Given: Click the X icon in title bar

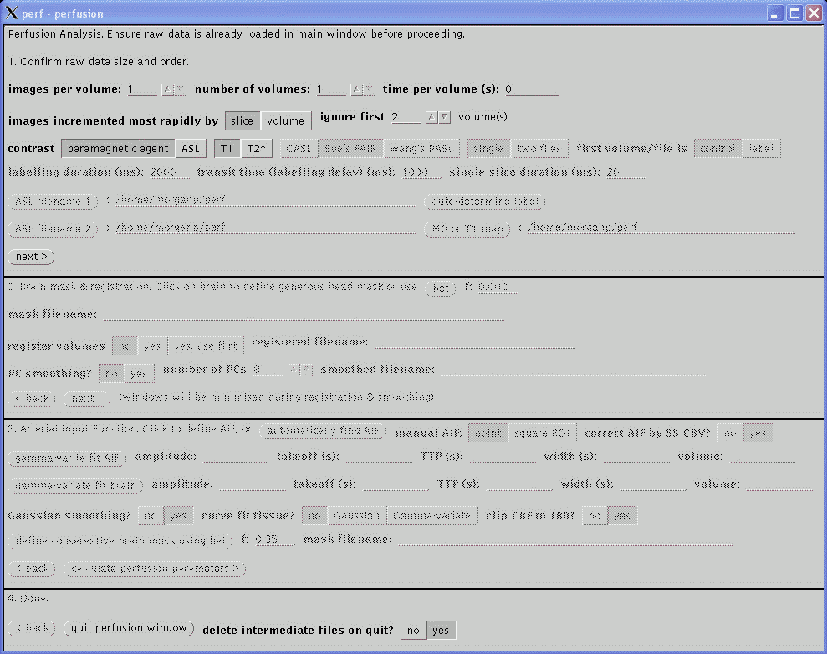Looking at the screenshot, I should point(13,13).
